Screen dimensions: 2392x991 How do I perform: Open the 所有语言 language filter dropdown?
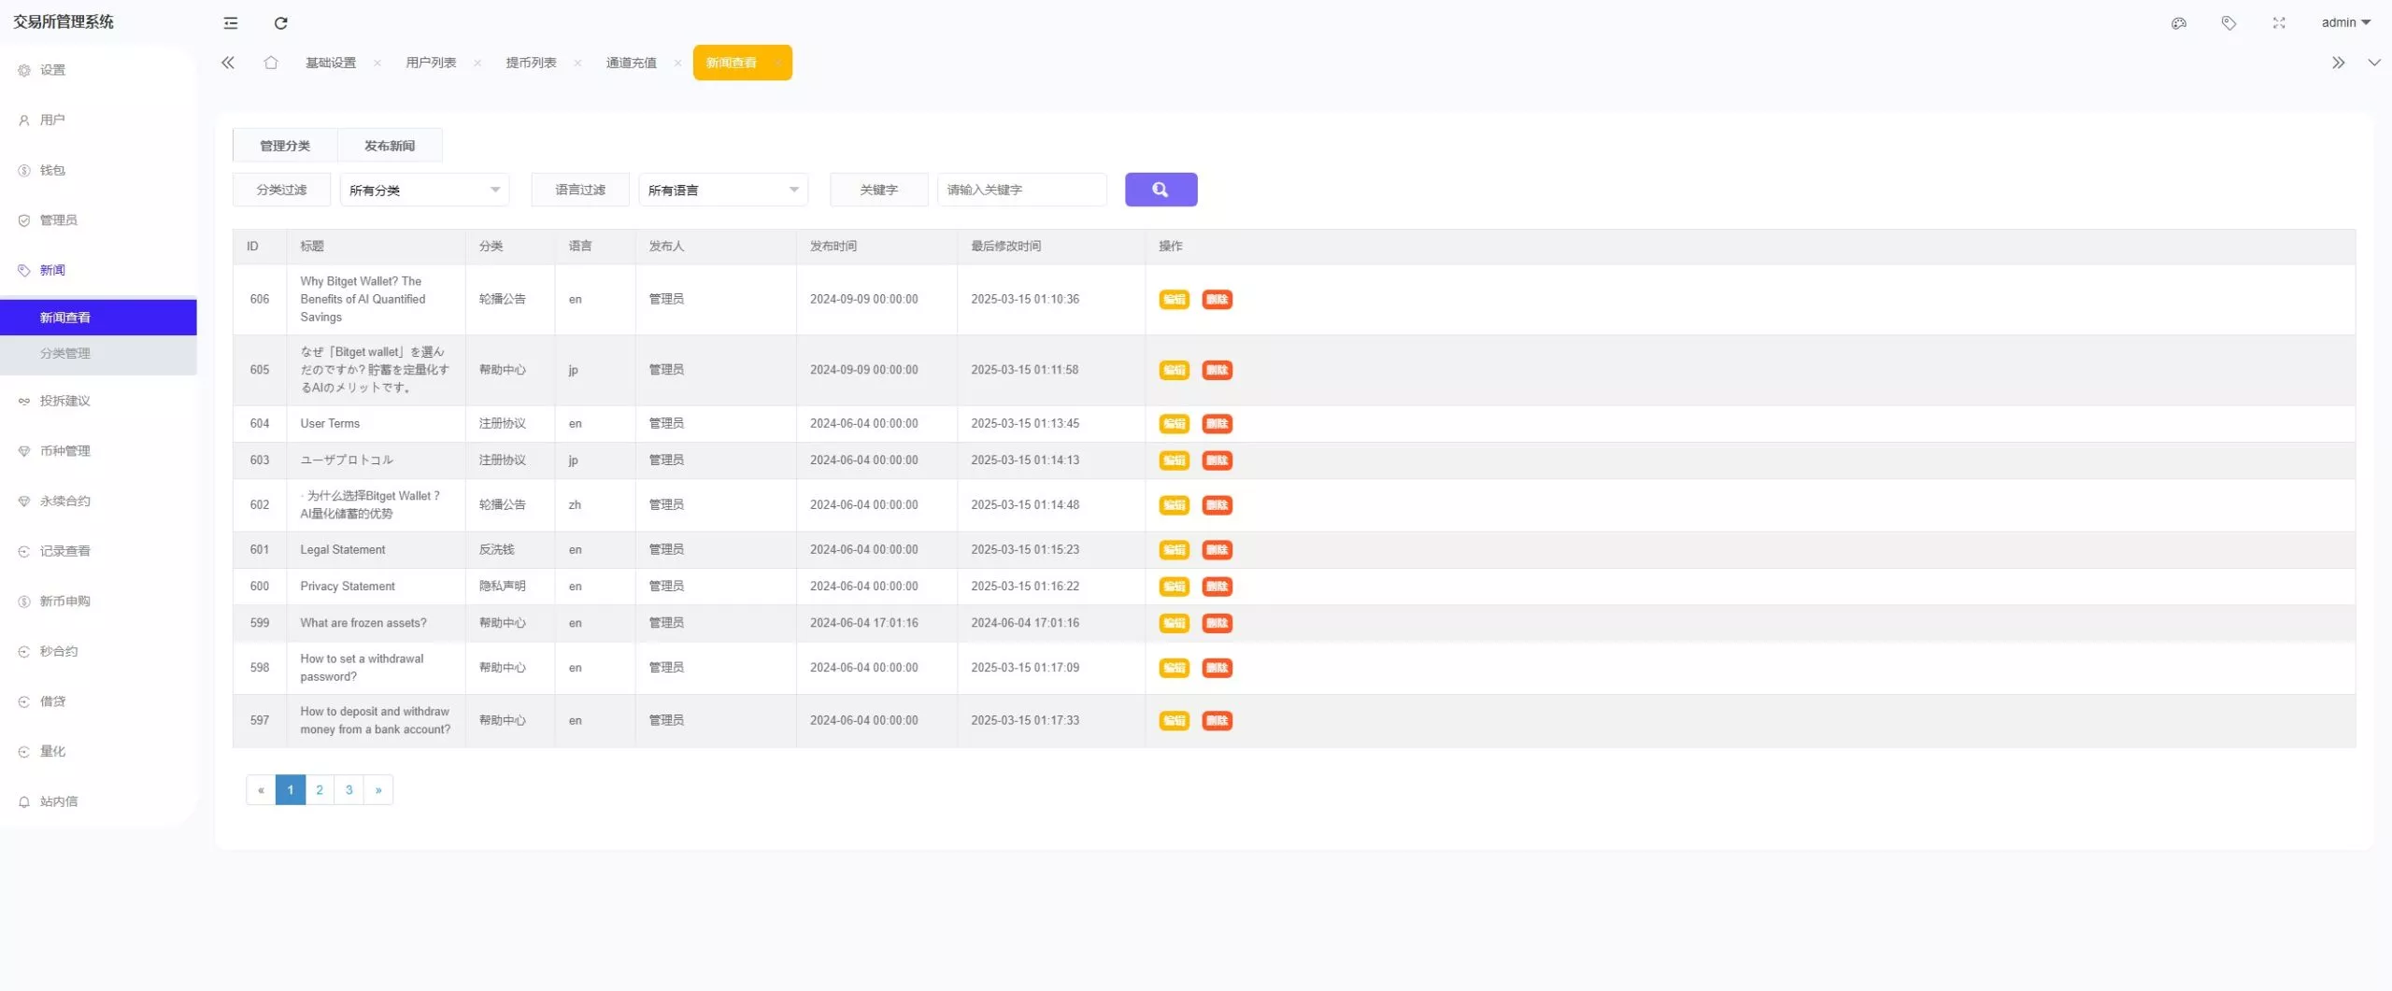722,190
